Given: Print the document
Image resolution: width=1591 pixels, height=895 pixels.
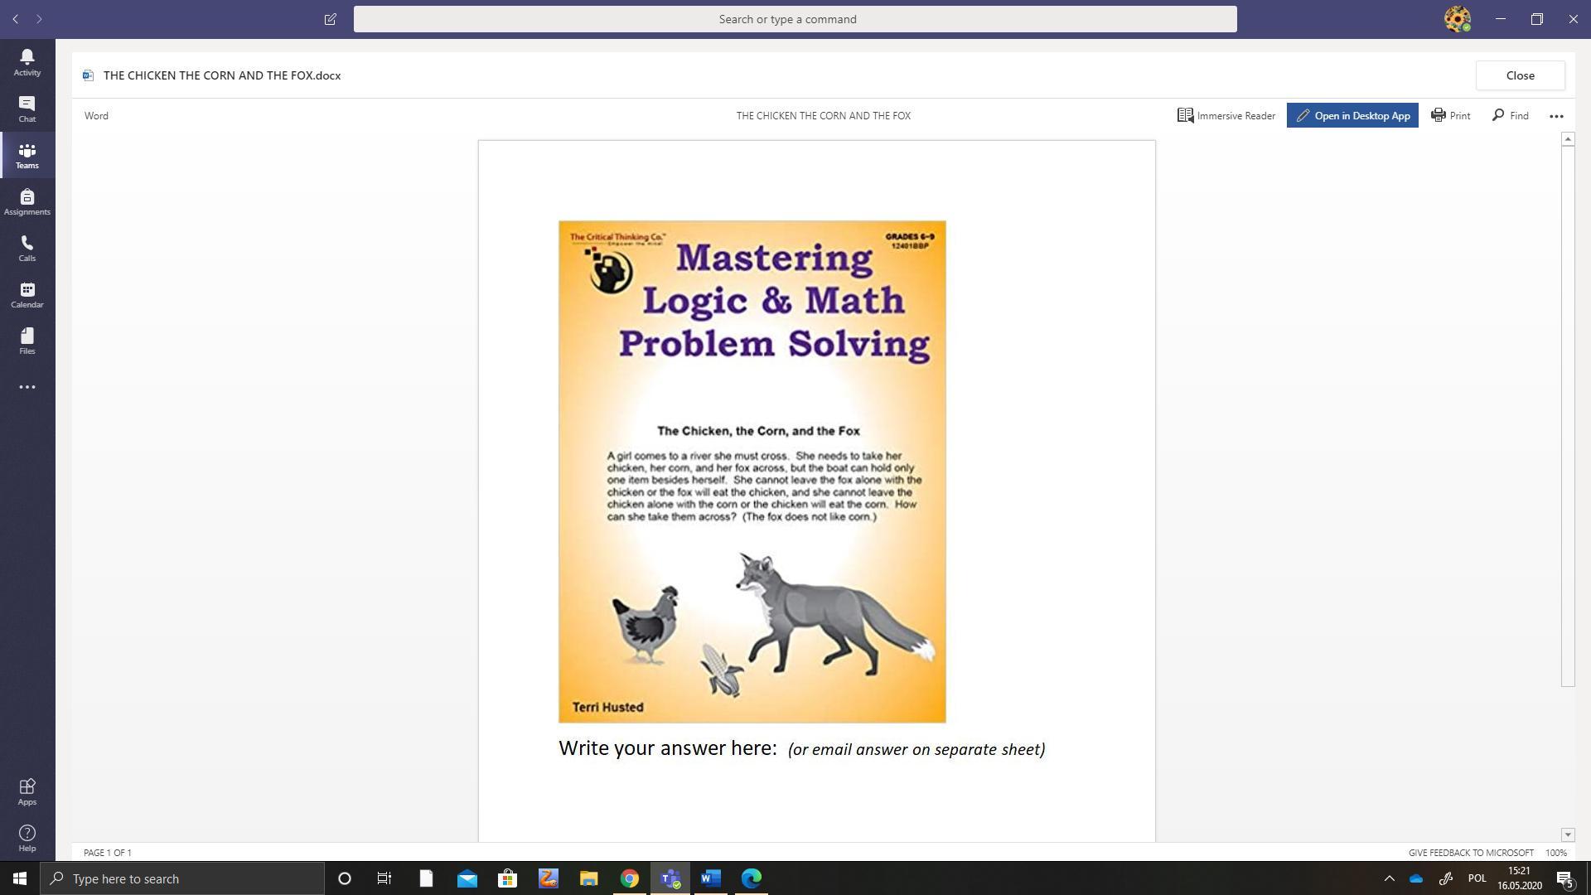Looking at the screenshot, I should tap(1450, 116).
